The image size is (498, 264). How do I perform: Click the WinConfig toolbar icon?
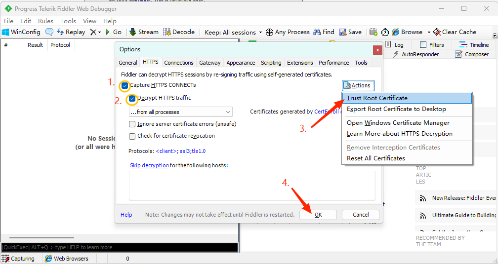(x=6, y=32)
